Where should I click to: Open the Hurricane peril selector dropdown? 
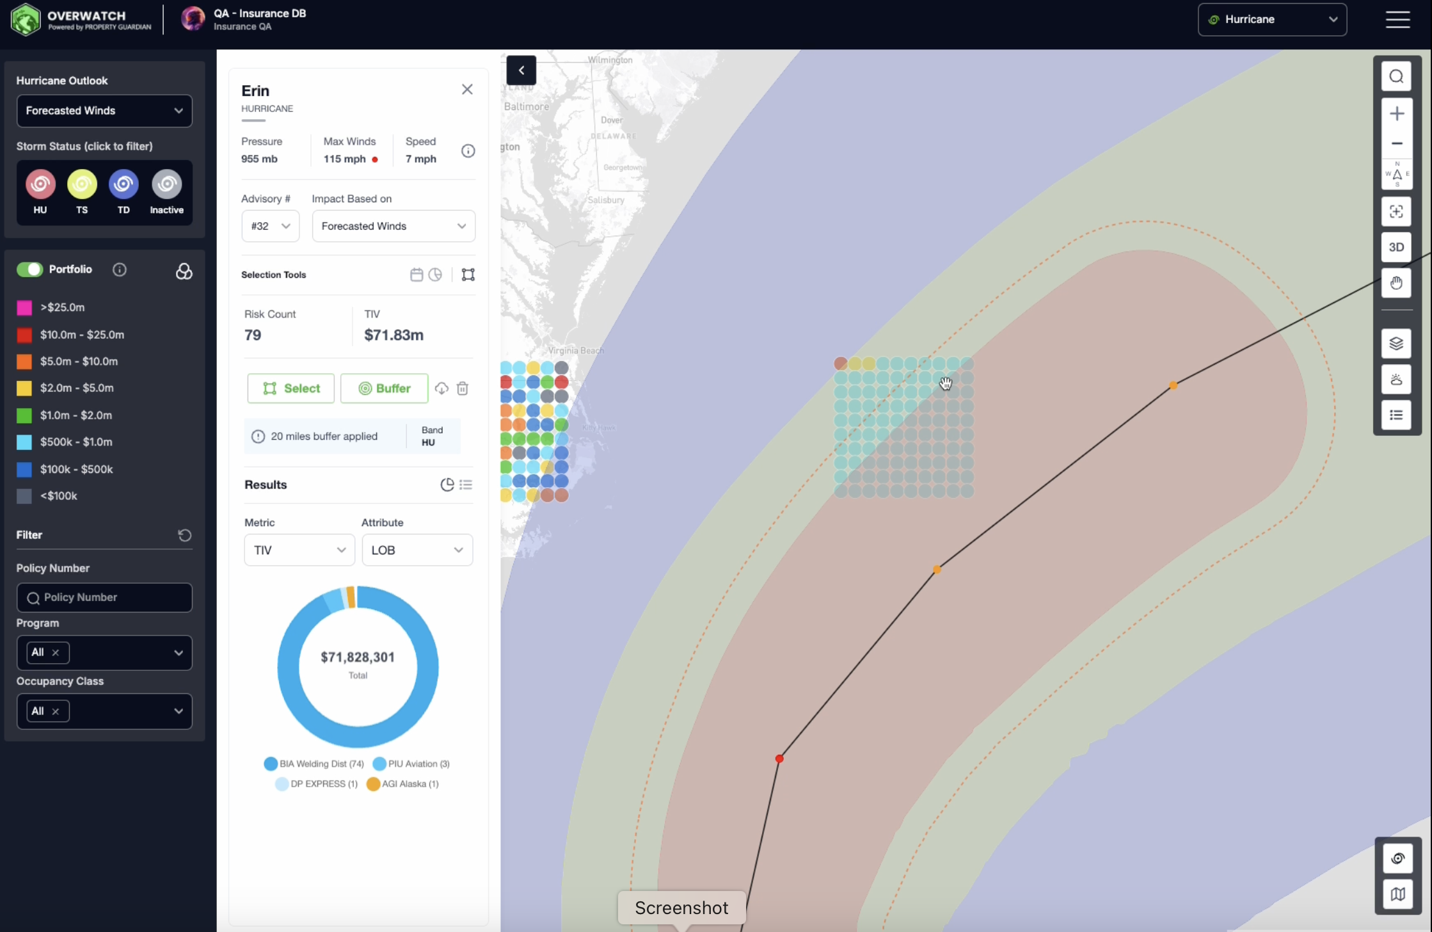click(x=1271, y=19)
